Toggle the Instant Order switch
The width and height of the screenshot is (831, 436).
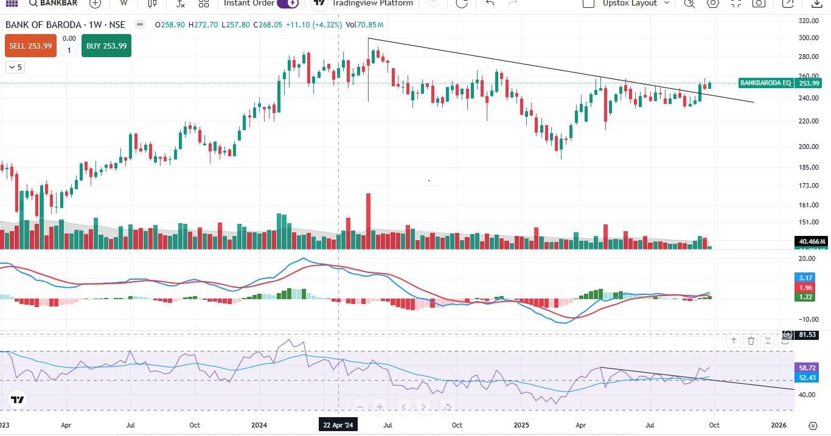(287, 3)
